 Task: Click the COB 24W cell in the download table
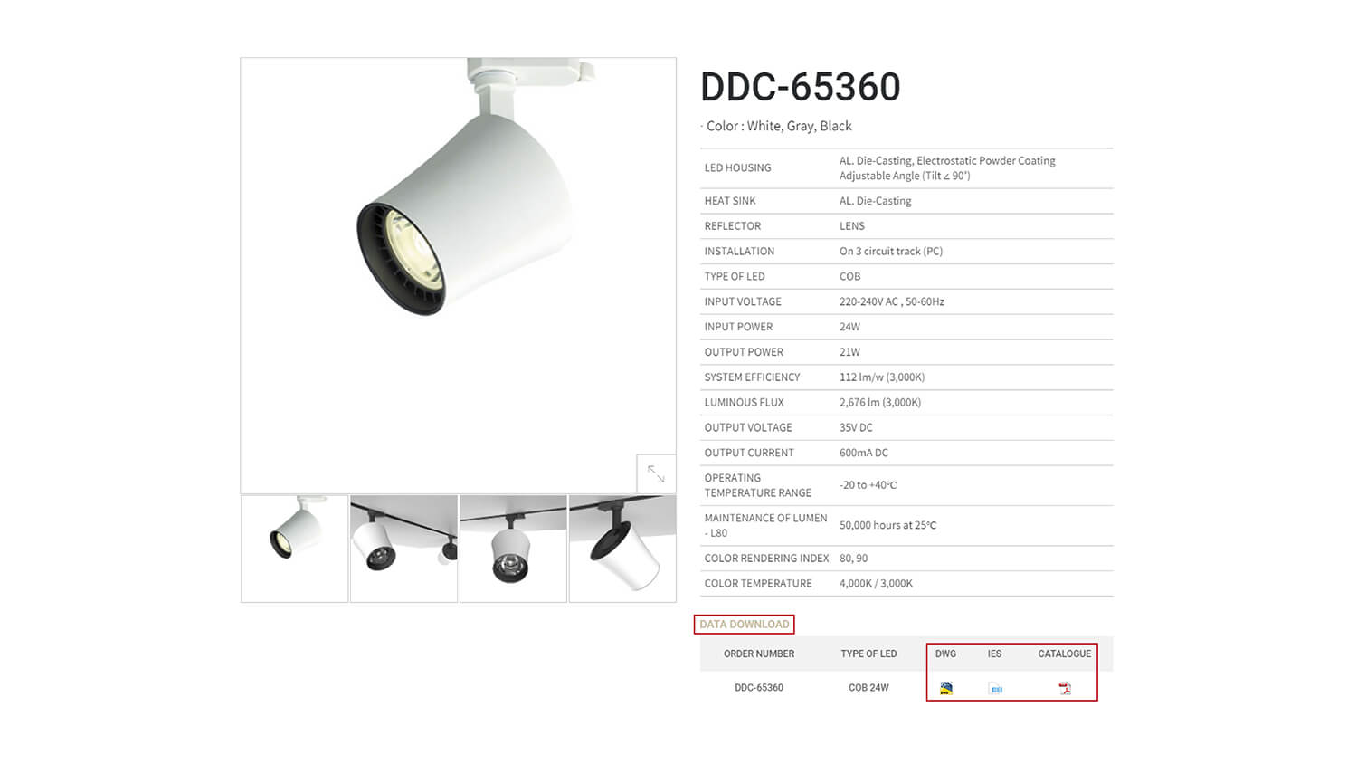868,688
